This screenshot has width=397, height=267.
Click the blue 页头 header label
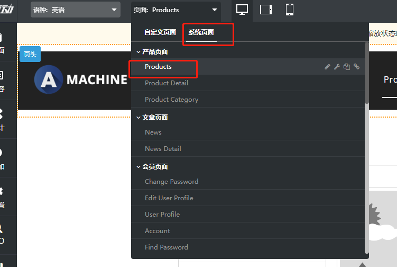[x=30, y=54]
